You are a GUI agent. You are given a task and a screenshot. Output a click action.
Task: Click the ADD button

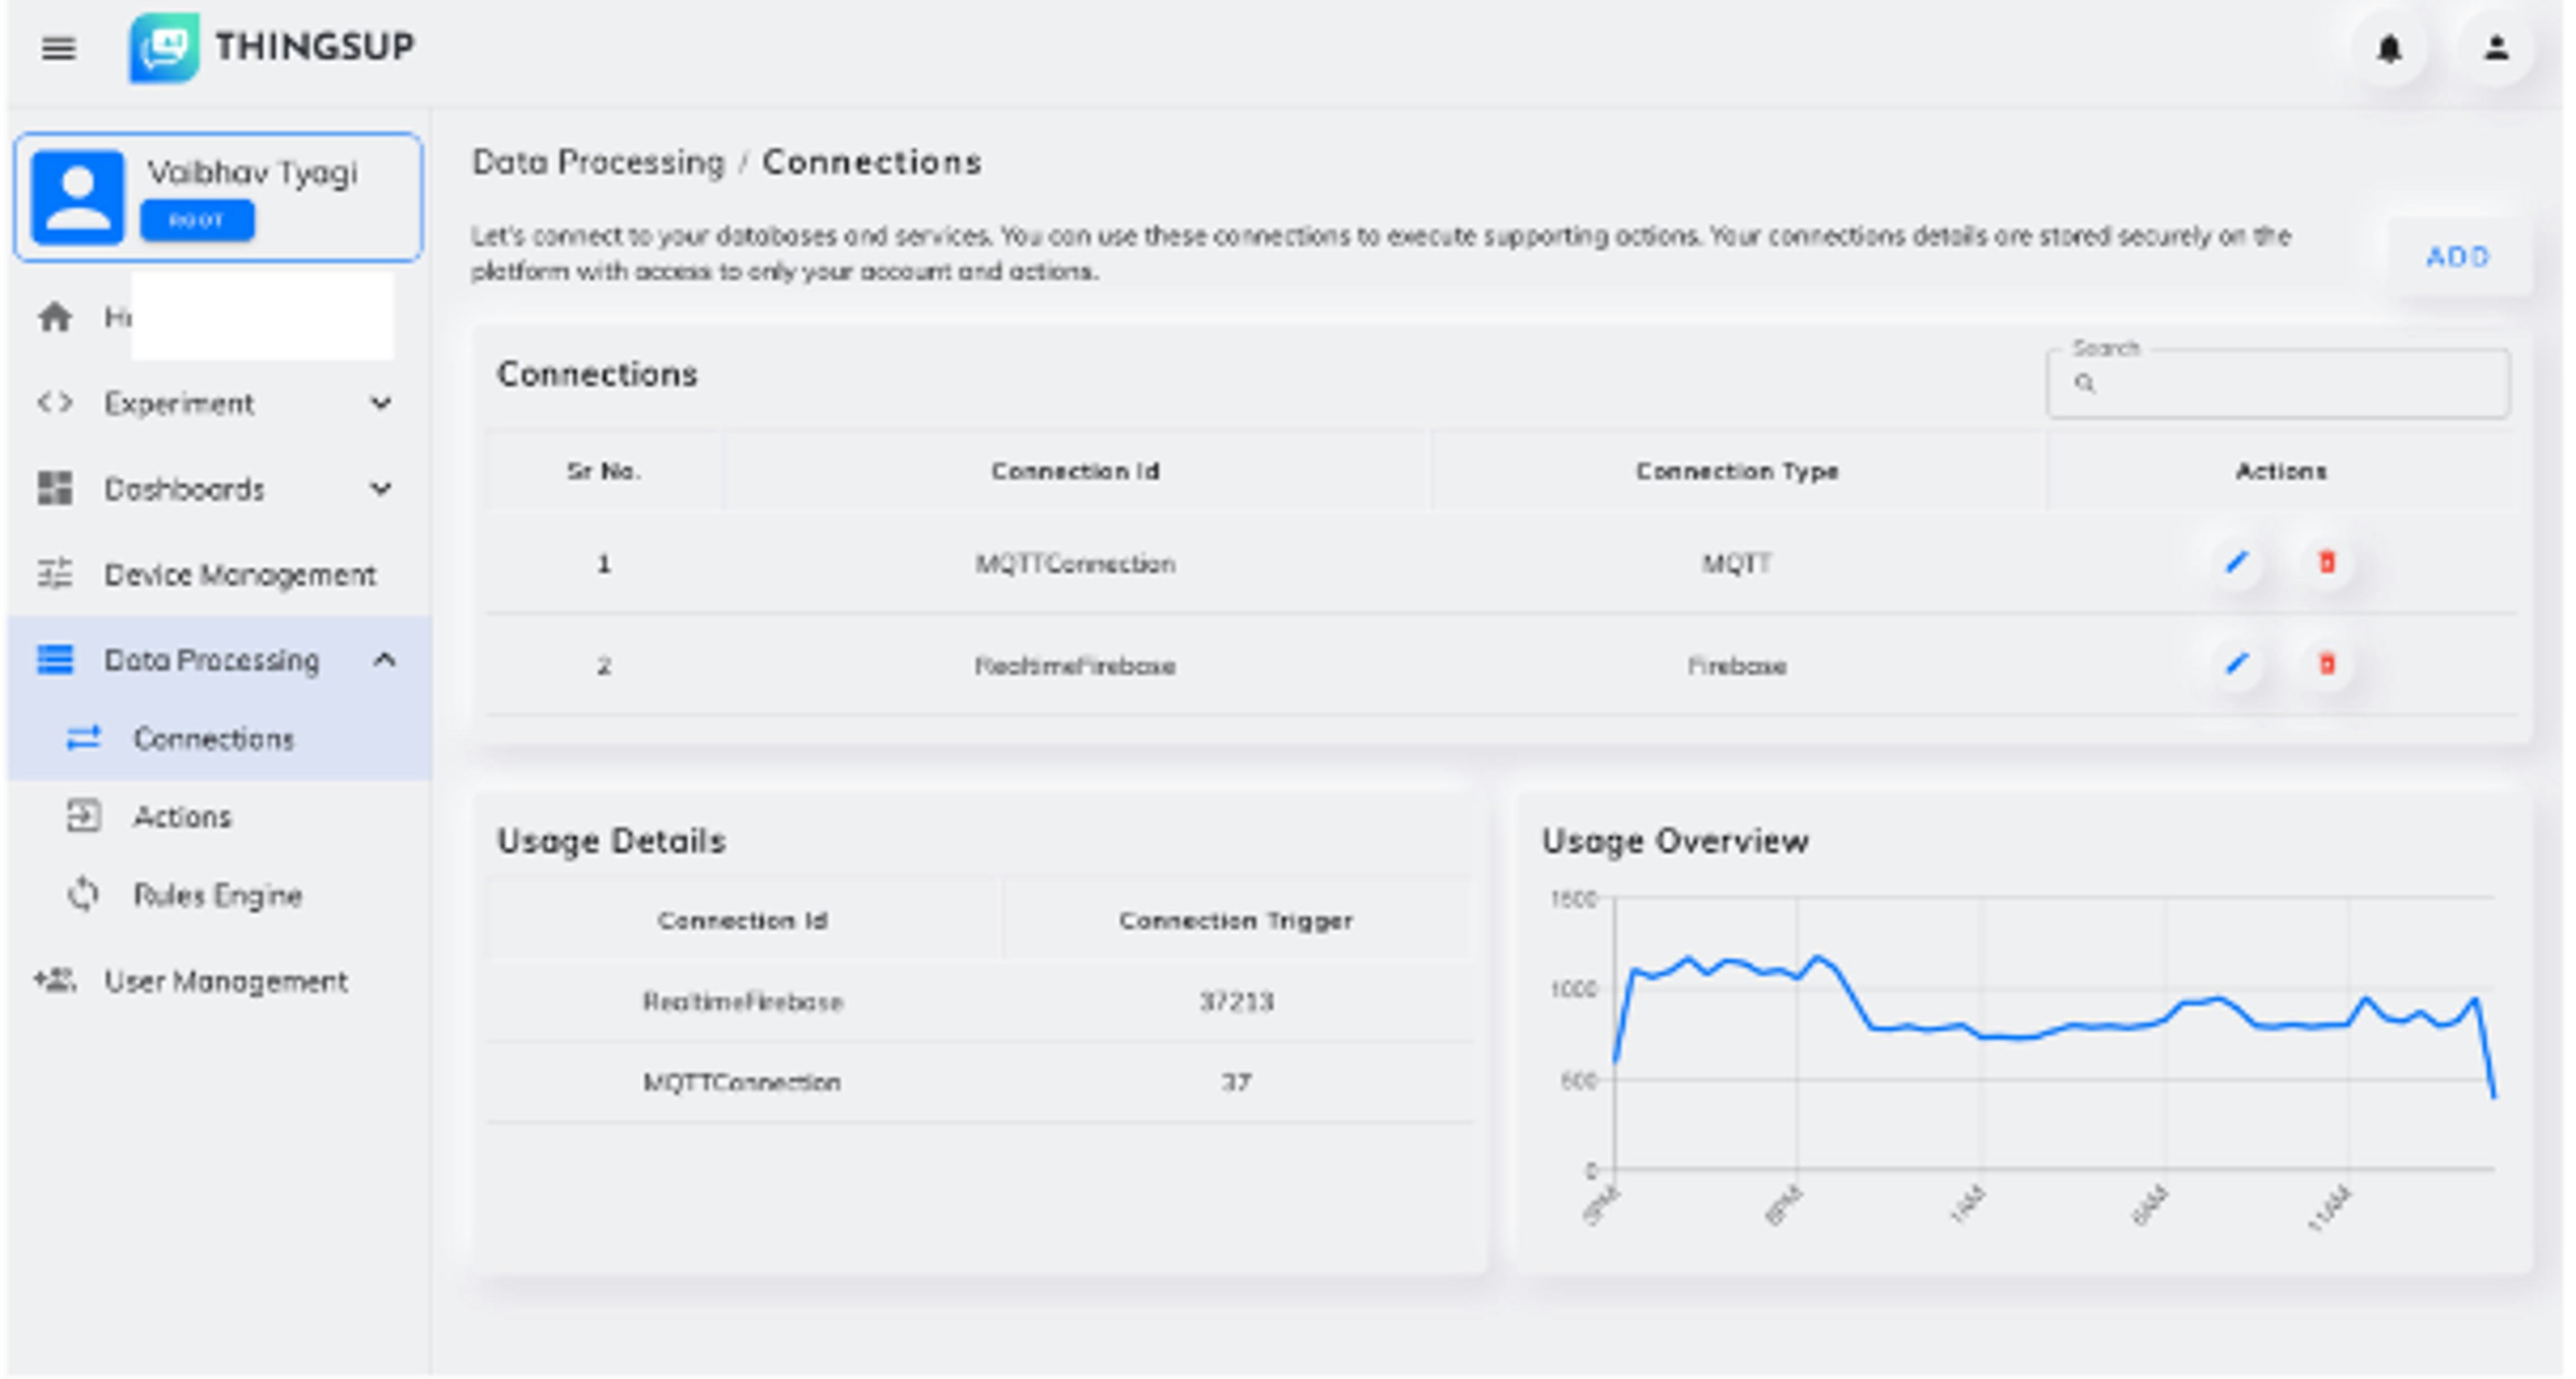click(x=2458, y=257)
